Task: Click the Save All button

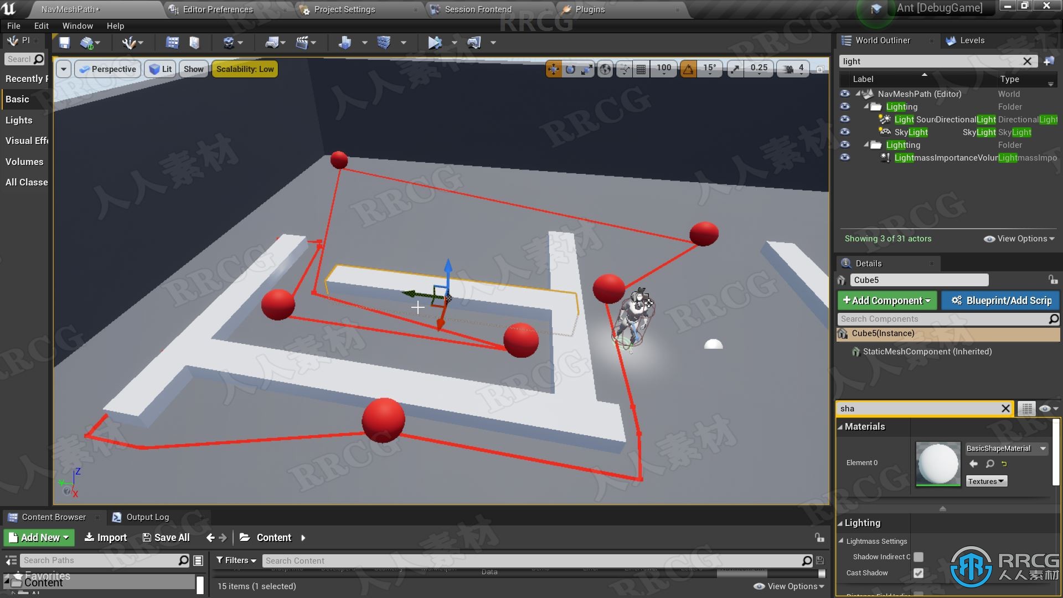Action: coord(164,538)
